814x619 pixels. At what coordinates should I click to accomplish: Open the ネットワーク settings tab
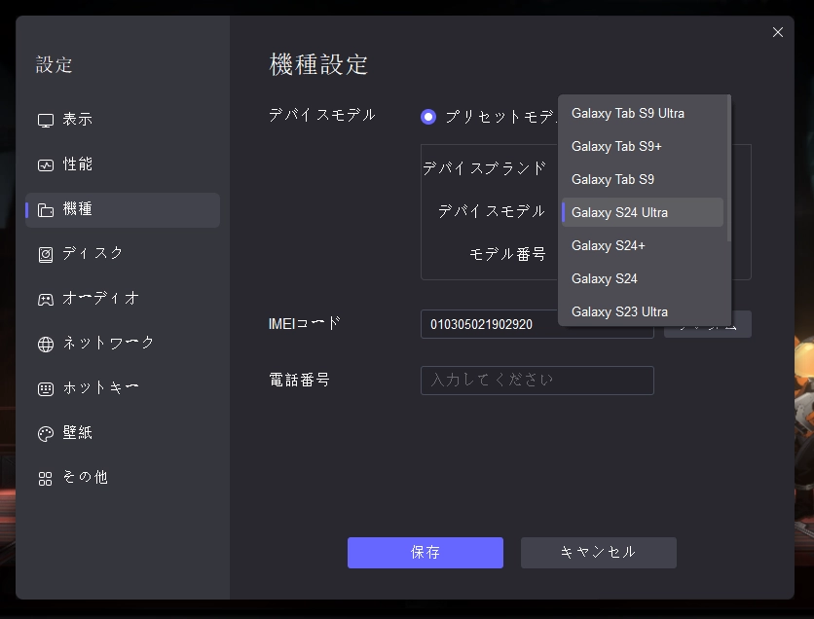(123, 344)
